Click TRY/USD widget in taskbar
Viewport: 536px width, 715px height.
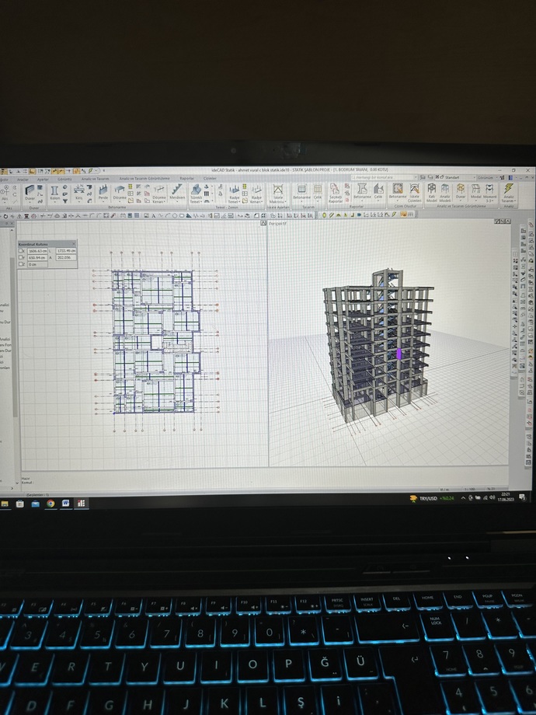[x=432, y=498]
